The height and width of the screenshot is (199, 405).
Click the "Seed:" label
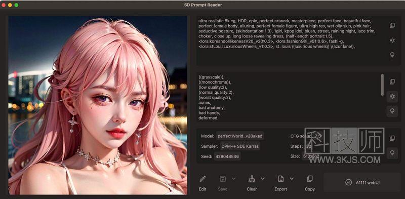click(x=207, y=156)
